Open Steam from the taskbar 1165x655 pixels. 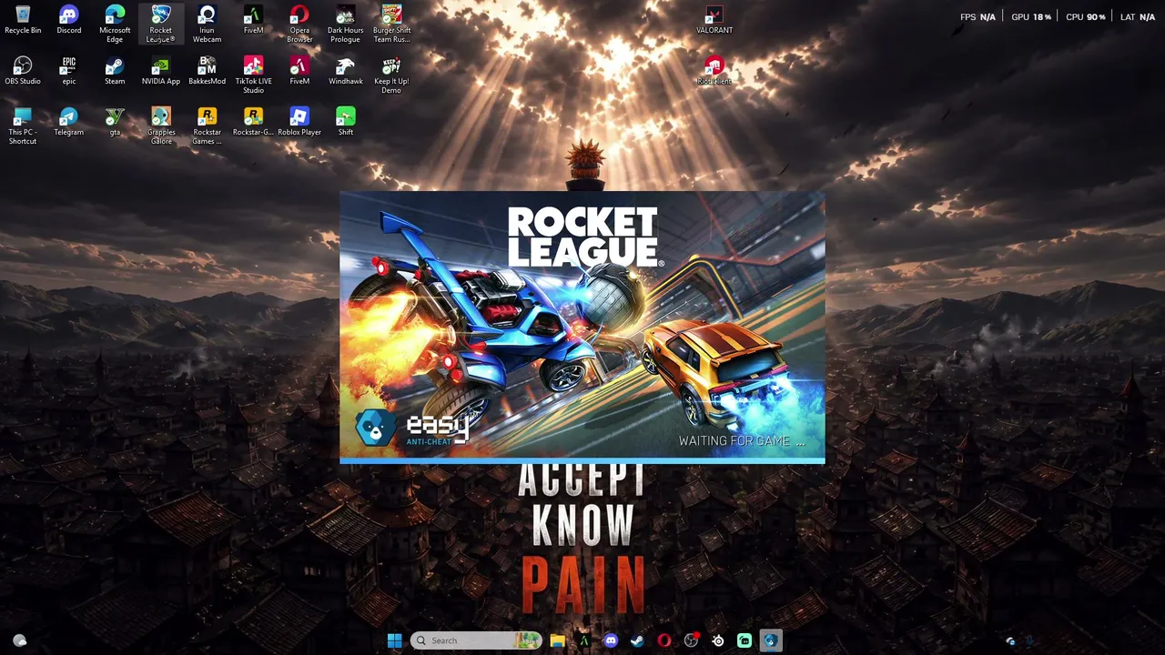637,640
